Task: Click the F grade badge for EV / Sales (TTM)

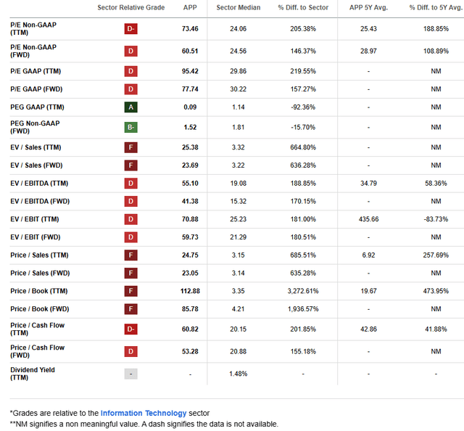Action: pyautogui.click(x=130, y=147)
